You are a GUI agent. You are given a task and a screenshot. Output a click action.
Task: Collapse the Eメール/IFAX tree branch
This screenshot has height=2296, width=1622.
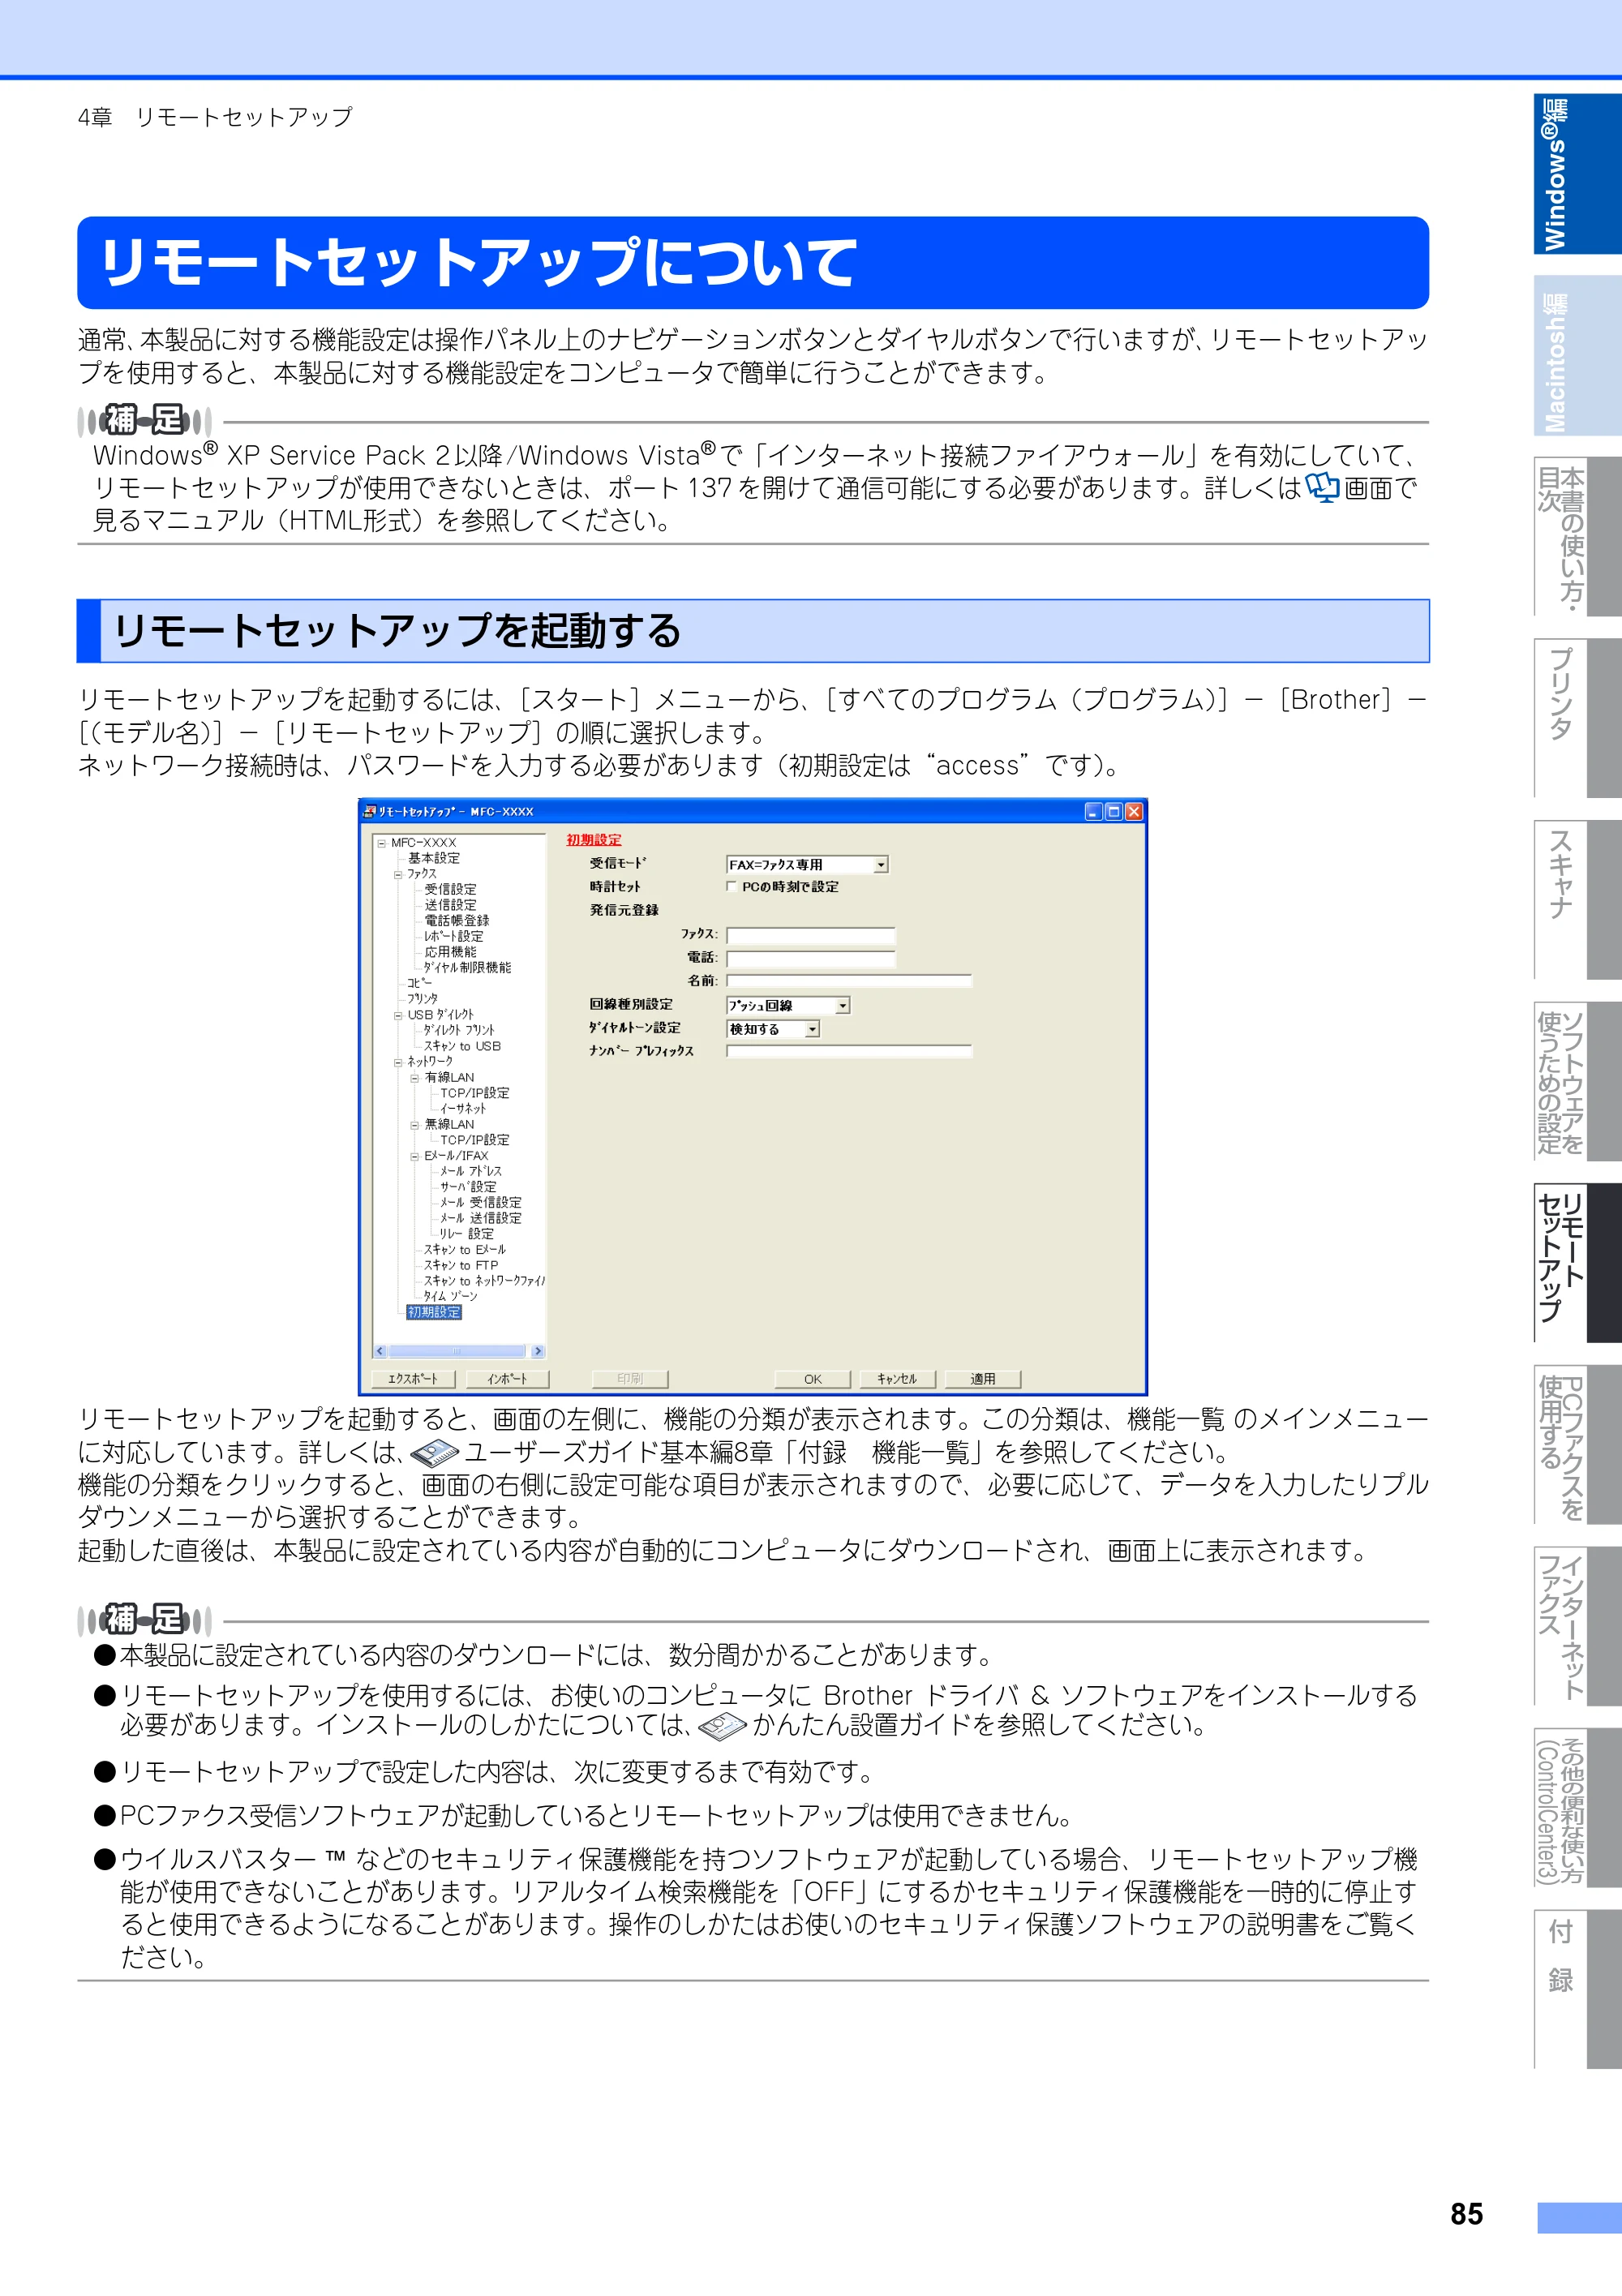[414, 1156]
